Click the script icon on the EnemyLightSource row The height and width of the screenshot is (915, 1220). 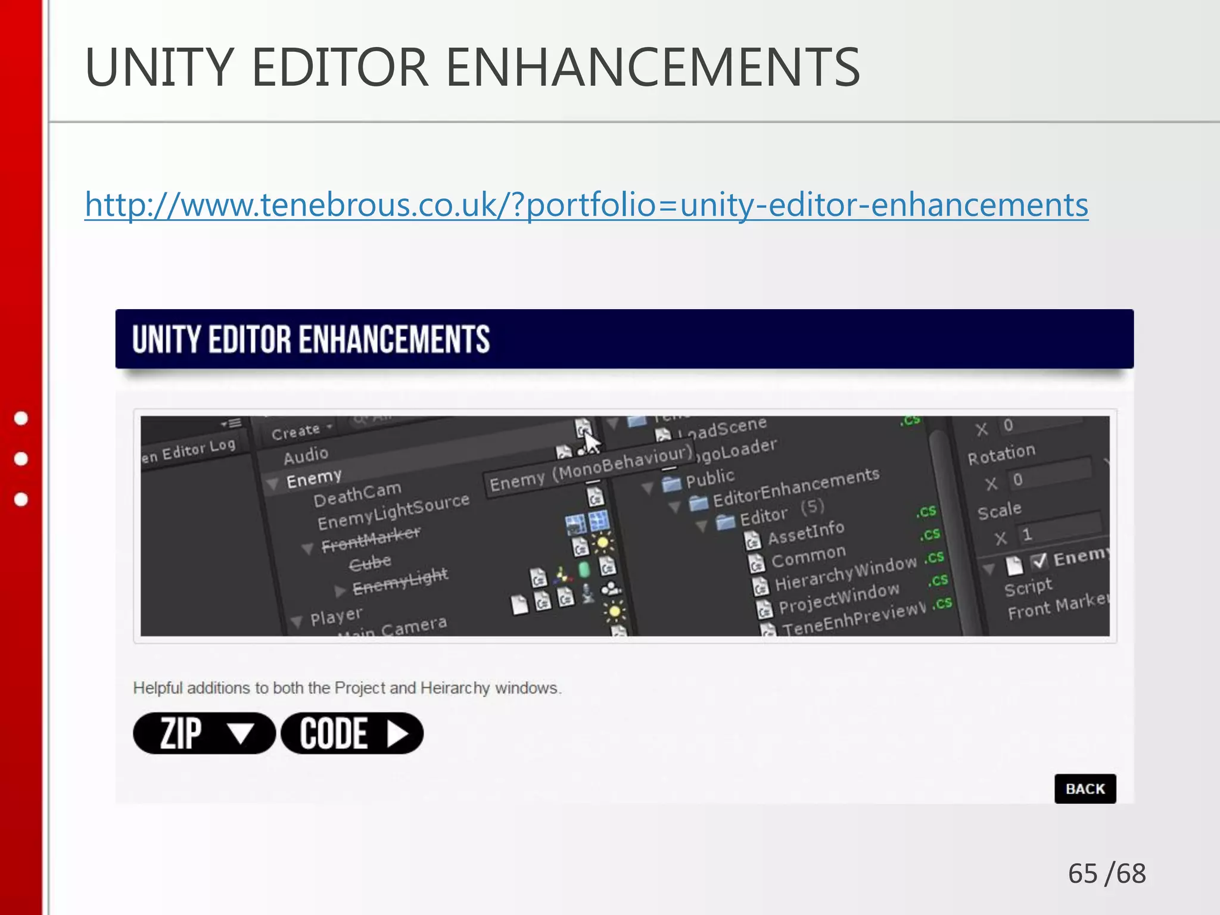[x=595, y=496]
